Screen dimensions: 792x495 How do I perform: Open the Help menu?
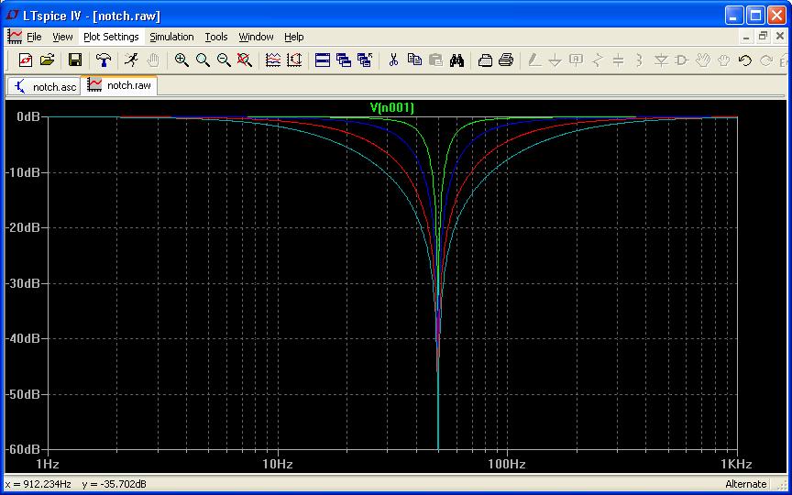pos(294,37)
